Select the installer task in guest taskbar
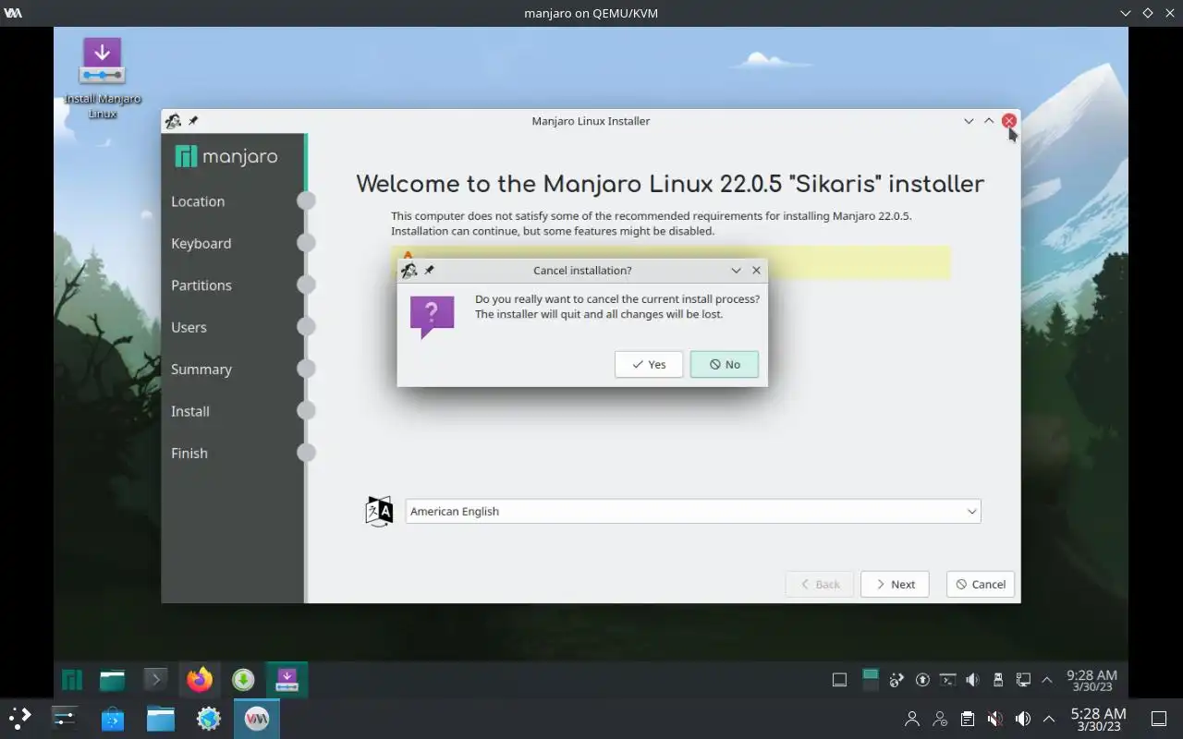This screenshot has height=739, width=1183. (287, 680)
